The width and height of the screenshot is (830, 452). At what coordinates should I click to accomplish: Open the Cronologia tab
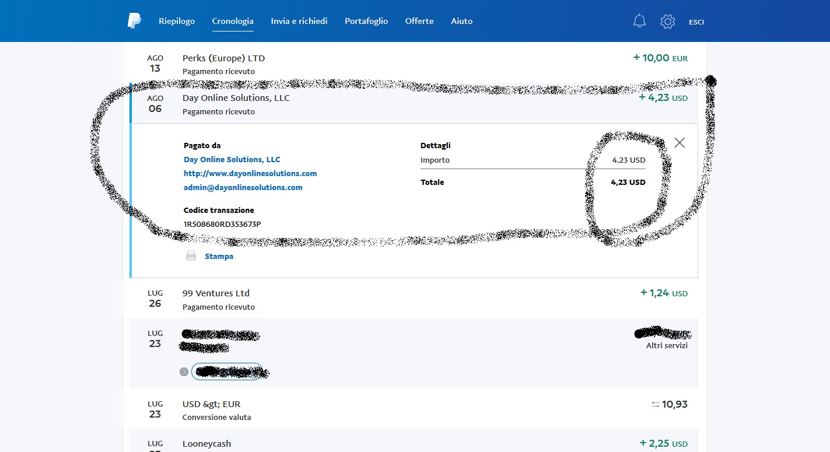pyautogui.click(x=233, y=21)
